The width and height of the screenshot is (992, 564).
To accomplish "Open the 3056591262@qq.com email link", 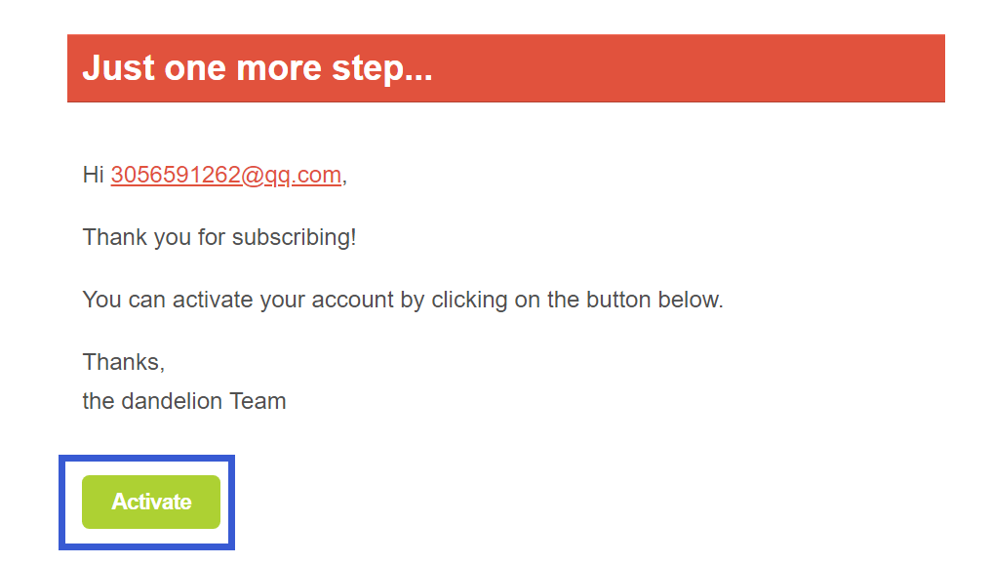I will click(225, 176).
